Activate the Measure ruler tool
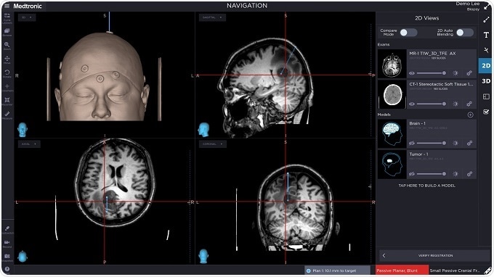 coord(7,115)
